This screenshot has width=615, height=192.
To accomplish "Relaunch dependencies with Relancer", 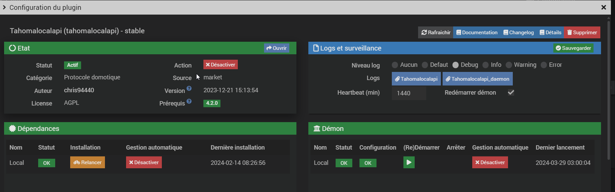I will 88,162.
